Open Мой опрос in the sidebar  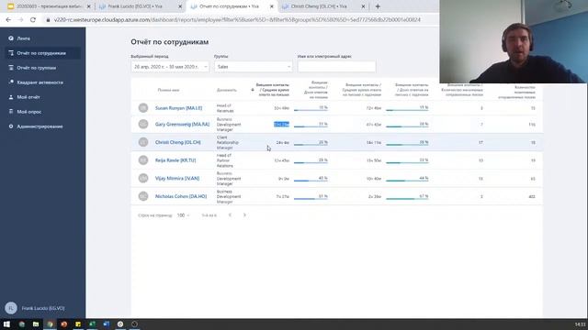point(28,112)
